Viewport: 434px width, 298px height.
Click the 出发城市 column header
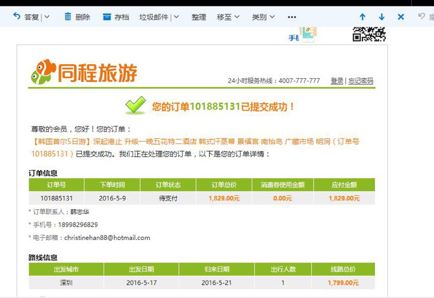point(66,269)
